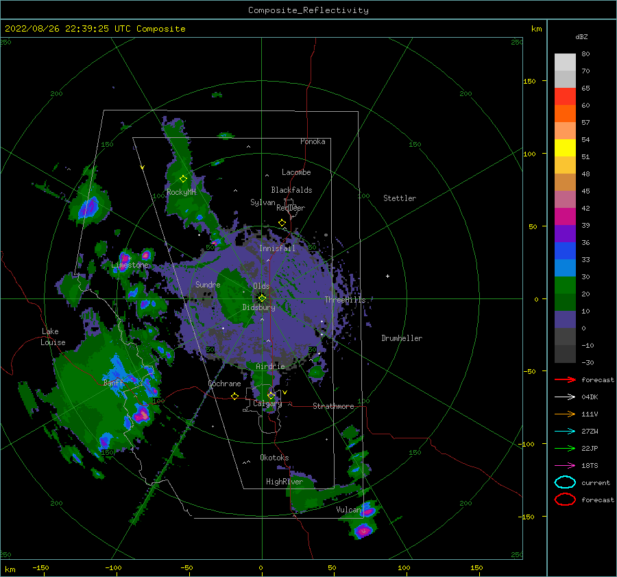Click the white 04DK arrow legend entry
The width and height of the screenshot is (617, 577).
pyautogui.click(x=565, y=397)
